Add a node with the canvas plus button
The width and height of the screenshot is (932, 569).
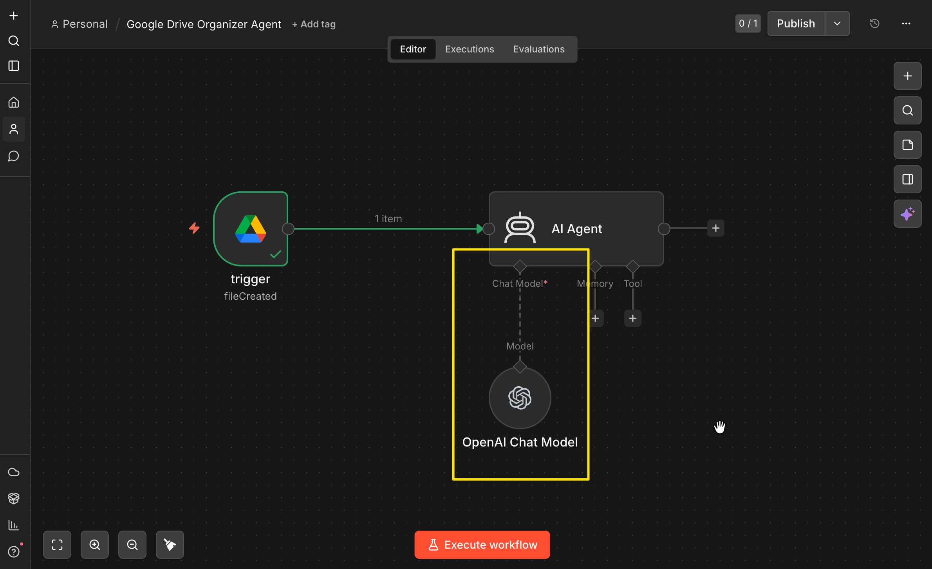pyautogui.click(x=908, y=76)
